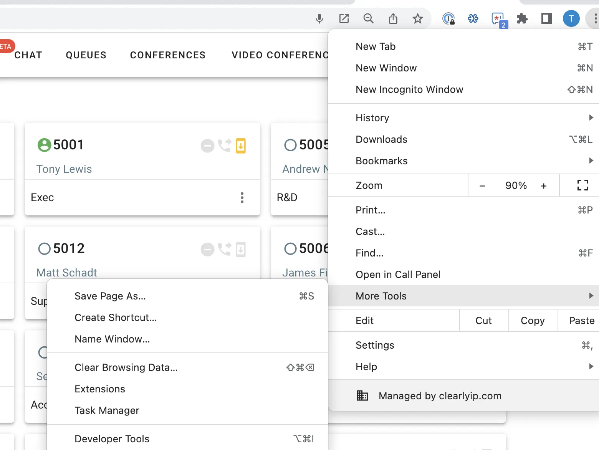Click the Cut button
Viewport: 599px width, 450px height.
pyautogui.click(x=484, y=321)
